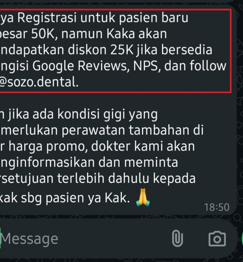Tap the words dokter kami akan
The height and width of the screenshot is (262, 243).
pos(143,146)
